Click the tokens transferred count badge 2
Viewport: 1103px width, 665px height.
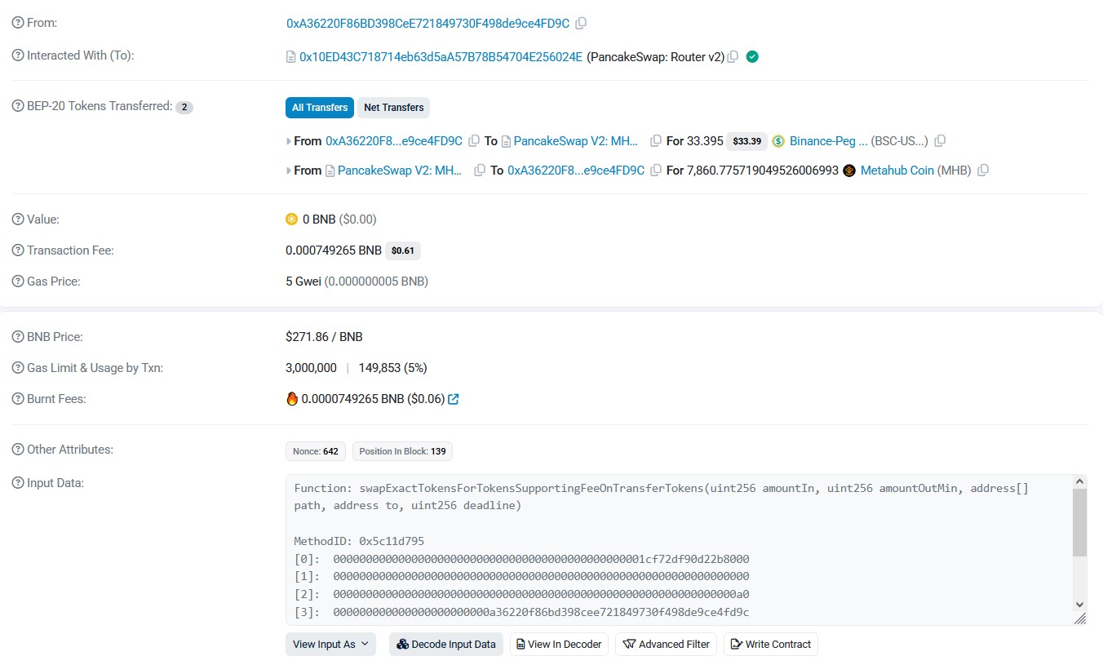184,107
